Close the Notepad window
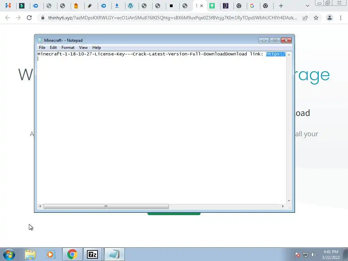Viewport: 348px width, 261px height. (x=286, y=40)
